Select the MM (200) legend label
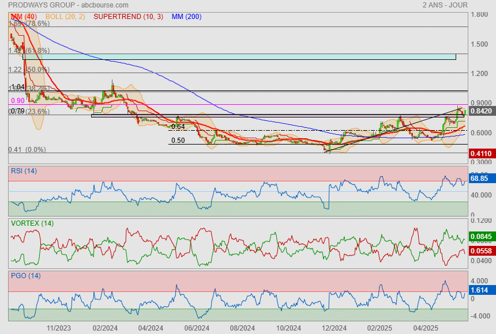Image resolution: width=496 pixels, height=334 pixels. [x=187, y=17]
